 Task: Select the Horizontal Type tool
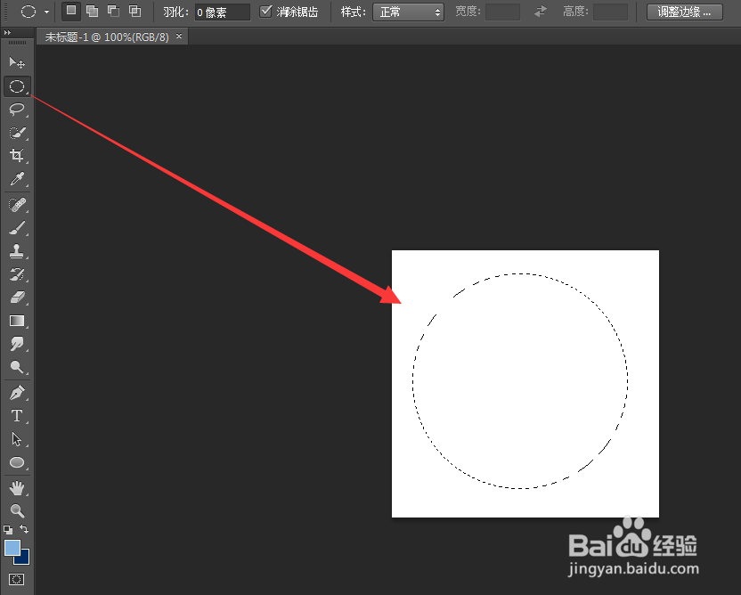click(17, 416)
